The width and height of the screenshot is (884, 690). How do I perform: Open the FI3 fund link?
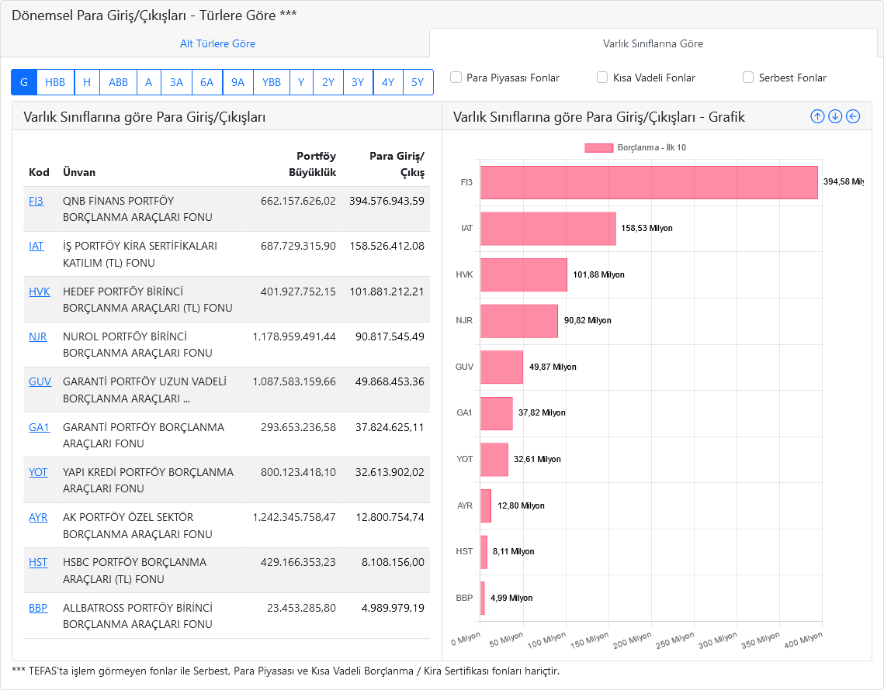coord(36,201)
